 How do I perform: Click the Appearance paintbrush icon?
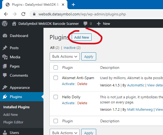pos(5,87)
